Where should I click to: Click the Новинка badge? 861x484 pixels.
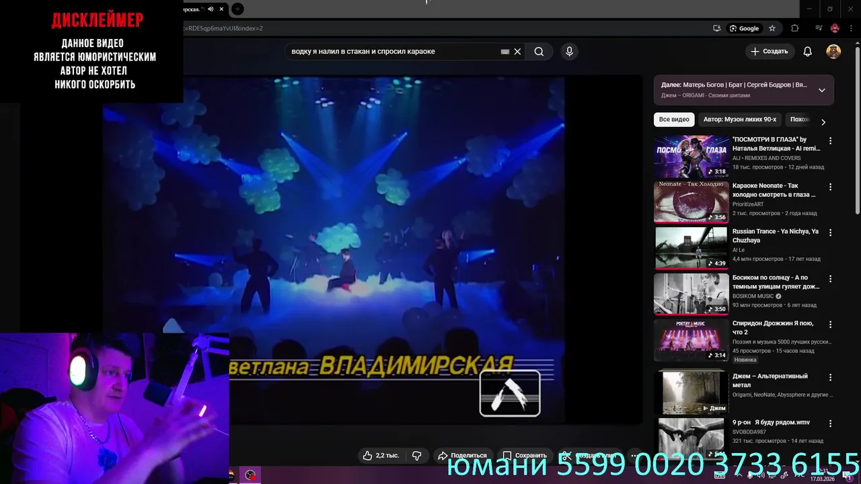(745, 360)
